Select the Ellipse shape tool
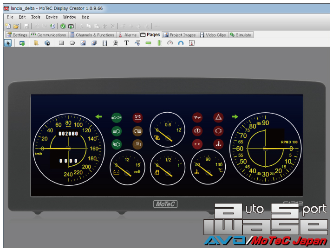This screenshot has height=251, width=333. [x=72, y=43]
